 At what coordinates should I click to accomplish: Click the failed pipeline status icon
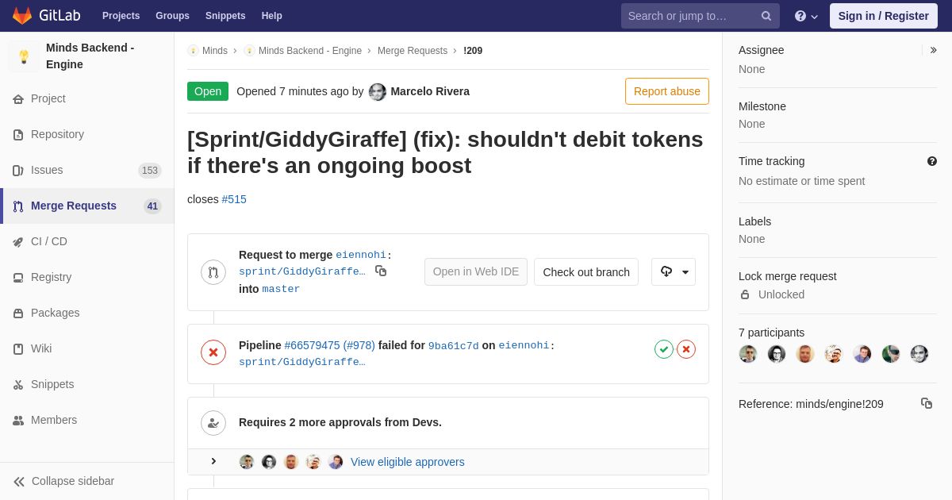click(x=213, y=352)
